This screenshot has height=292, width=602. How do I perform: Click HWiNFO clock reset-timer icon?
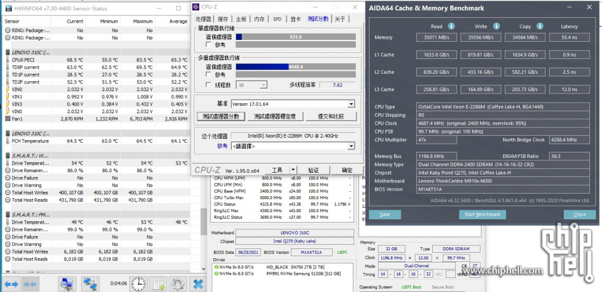(x=138, y=285)
